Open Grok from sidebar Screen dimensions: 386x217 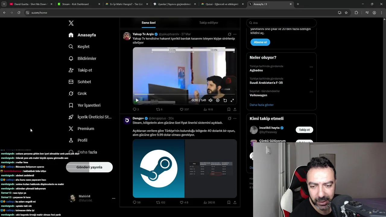(78, 93)
